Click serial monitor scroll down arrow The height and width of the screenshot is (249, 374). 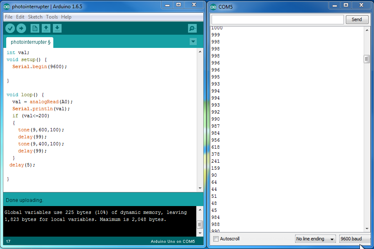(367, 229)
